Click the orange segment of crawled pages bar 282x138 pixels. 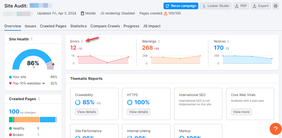point(27,119)
